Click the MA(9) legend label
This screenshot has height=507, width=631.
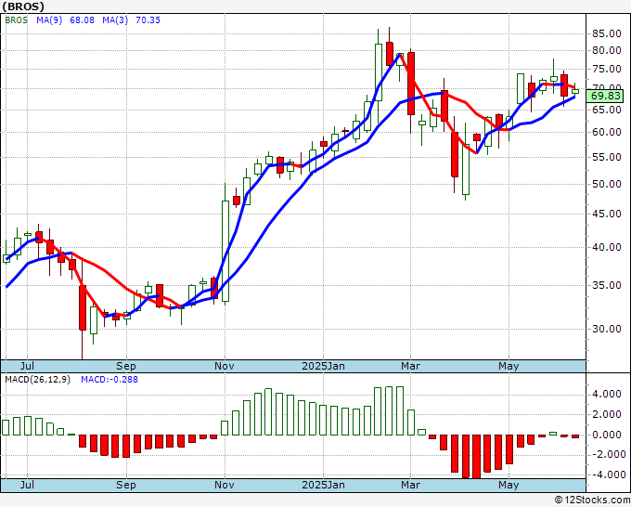tap(49, 20)
